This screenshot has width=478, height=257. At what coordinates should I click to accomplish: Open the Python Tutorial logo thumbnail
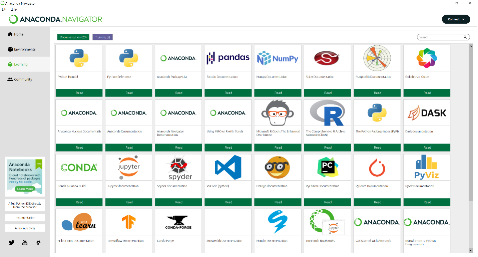[x=79, y=58]
